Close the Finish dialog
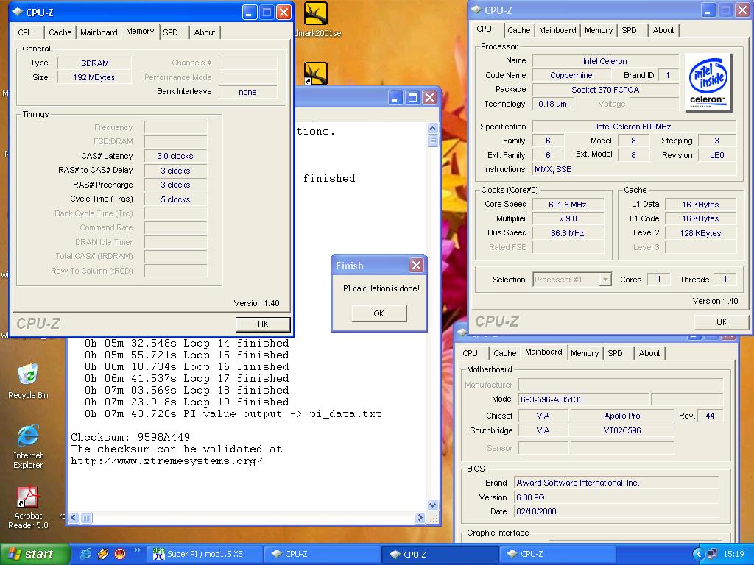Viewport: 754px width, 565px height. (x=417, y=265)
